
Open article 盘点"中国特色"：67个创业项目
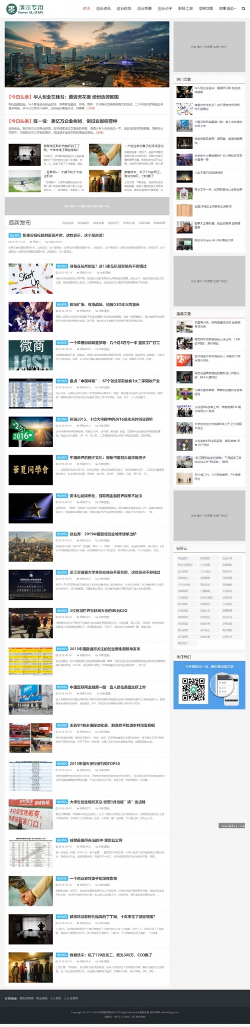point(114,381)
